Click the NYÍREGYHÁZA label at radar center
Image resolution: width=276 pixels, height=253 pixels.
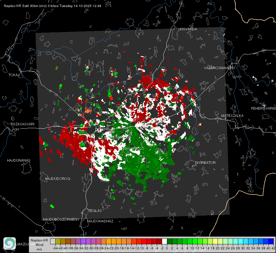pos(117,137)
